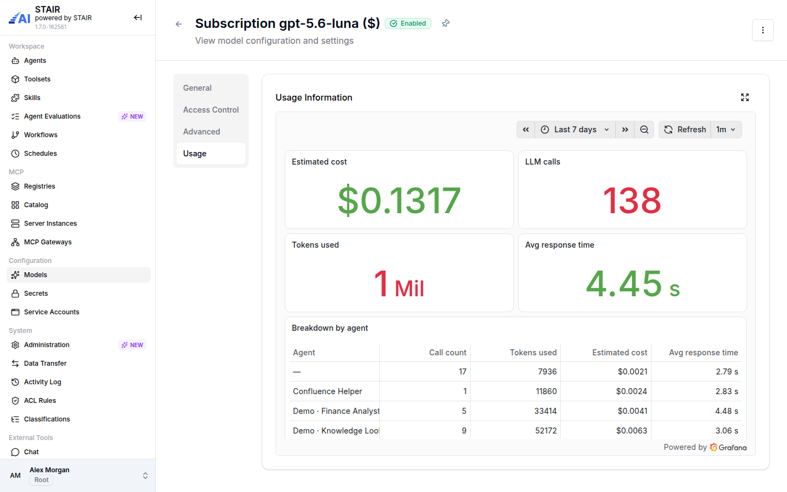
Task: Go to Workflows
Action: (79, 135)
